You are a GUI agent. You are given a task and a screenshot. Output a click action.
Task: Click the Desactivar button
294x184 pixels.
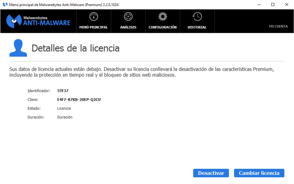coord(211,173)
